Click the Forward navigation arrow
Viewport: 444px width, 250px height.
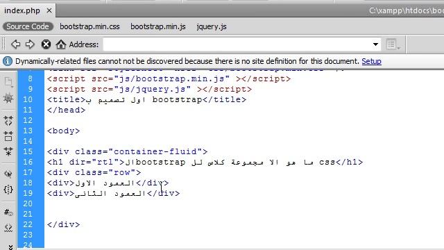pyautogui.click(x=30, y=44)
